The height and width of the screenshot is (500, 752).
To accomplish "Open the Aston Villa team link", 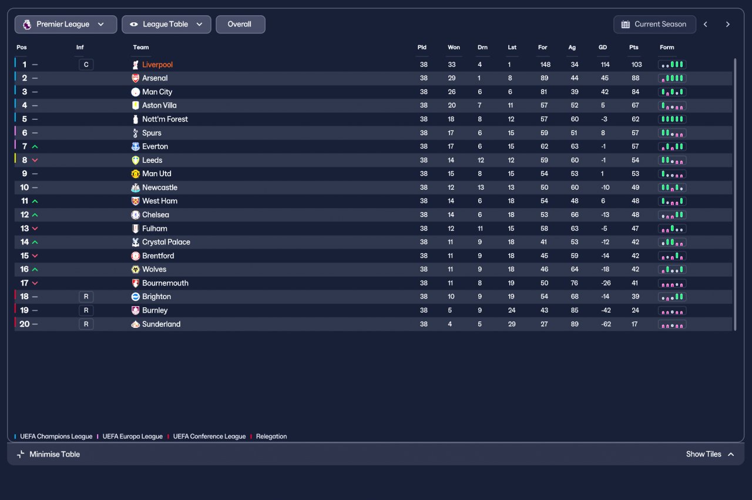I will click(x=159, y=106).
